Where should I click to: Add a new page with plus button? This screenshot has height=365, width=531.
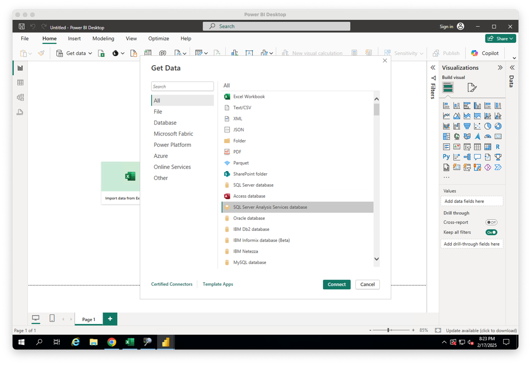[110, 319]
